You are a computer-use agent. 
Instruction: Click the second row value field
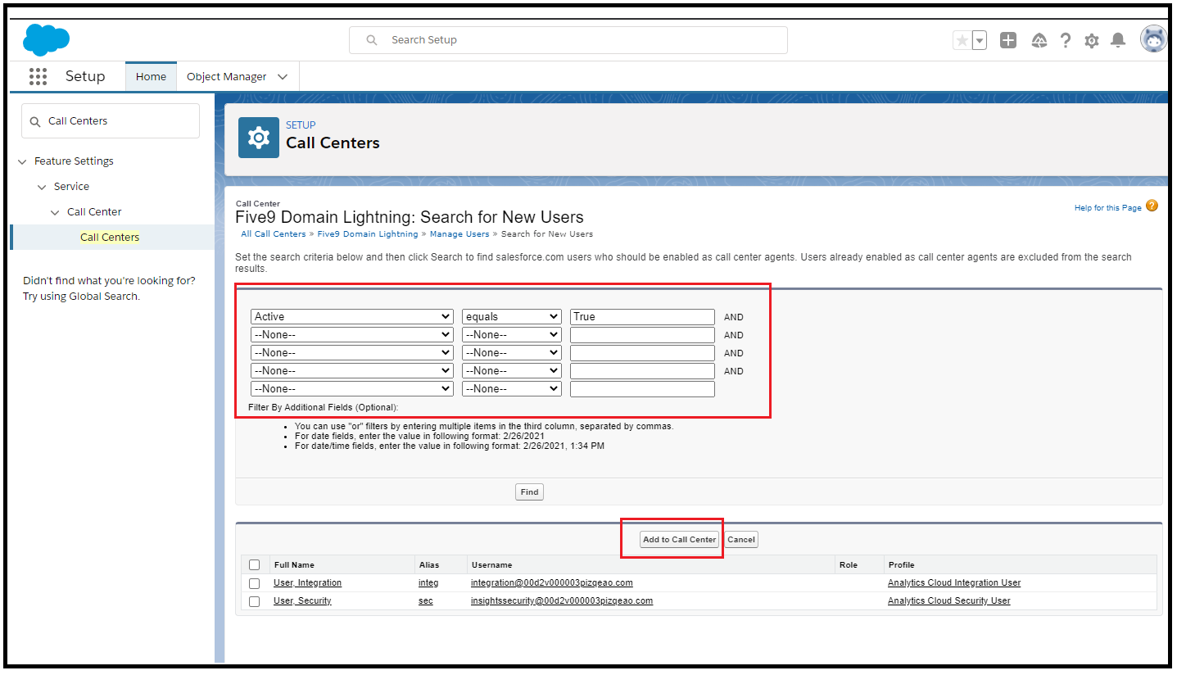point(642,334)
